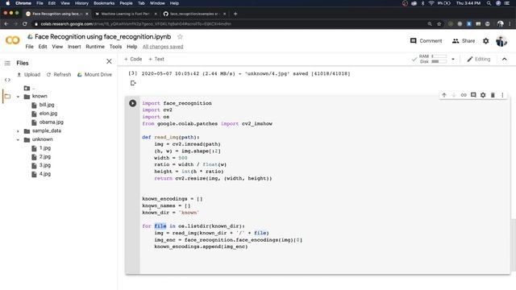The height and width of the screenshot is (290, 516).
Task: Click Mount Drive button
Action: (x=94, y=75)
